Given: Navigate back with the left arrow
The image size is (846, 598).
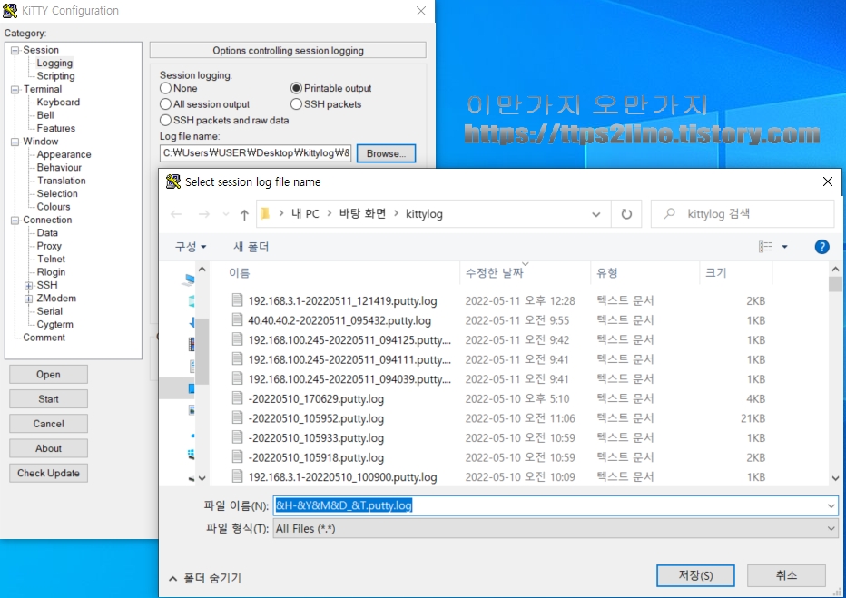Looking at the screenshot, I should pyautogui.click(x=176, y=214).
